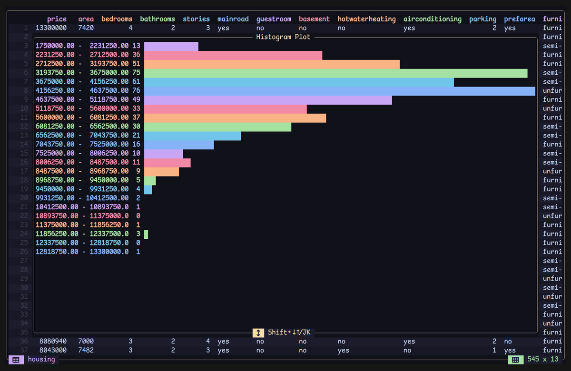
Task: Click the pink bar with count 33
Action: [226, 109]
